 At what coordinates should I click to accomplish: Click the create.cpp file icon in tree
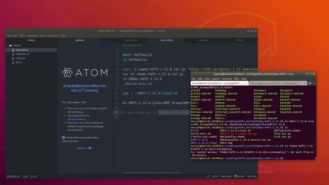point(13,58)
